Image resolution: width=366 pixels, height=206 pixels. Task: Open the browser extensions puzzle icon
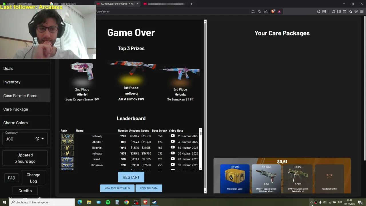(318, 11)
